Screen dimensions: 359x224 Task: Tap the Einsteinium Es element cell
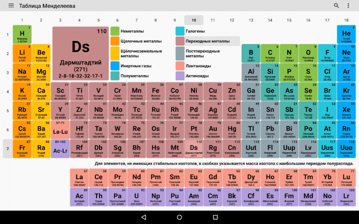(x=270, y=197)
